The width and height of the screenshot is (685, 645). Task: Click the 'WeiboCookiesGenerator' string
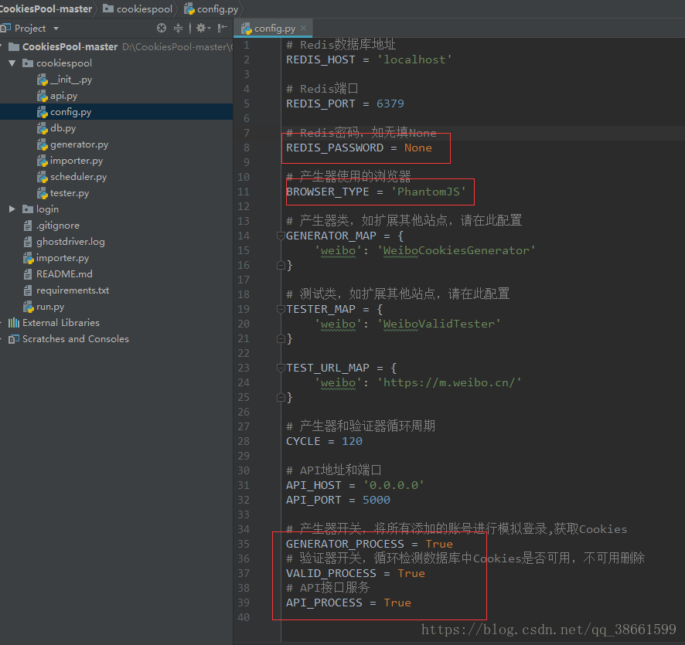coord(456,250)
